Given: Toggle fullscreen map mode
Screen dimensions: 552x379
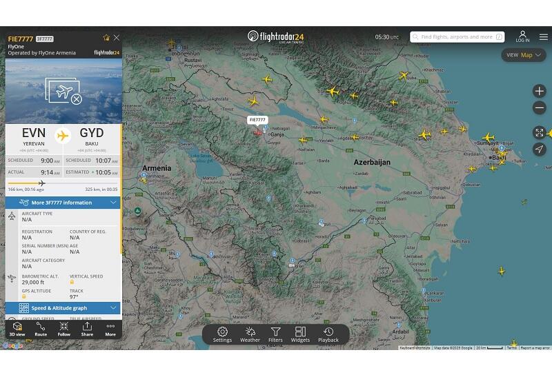Looking at the screenshot, I should (540, 132).
